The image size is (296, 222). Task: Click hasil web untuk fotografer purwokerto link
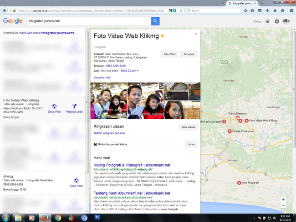click(x=47, y=33)
